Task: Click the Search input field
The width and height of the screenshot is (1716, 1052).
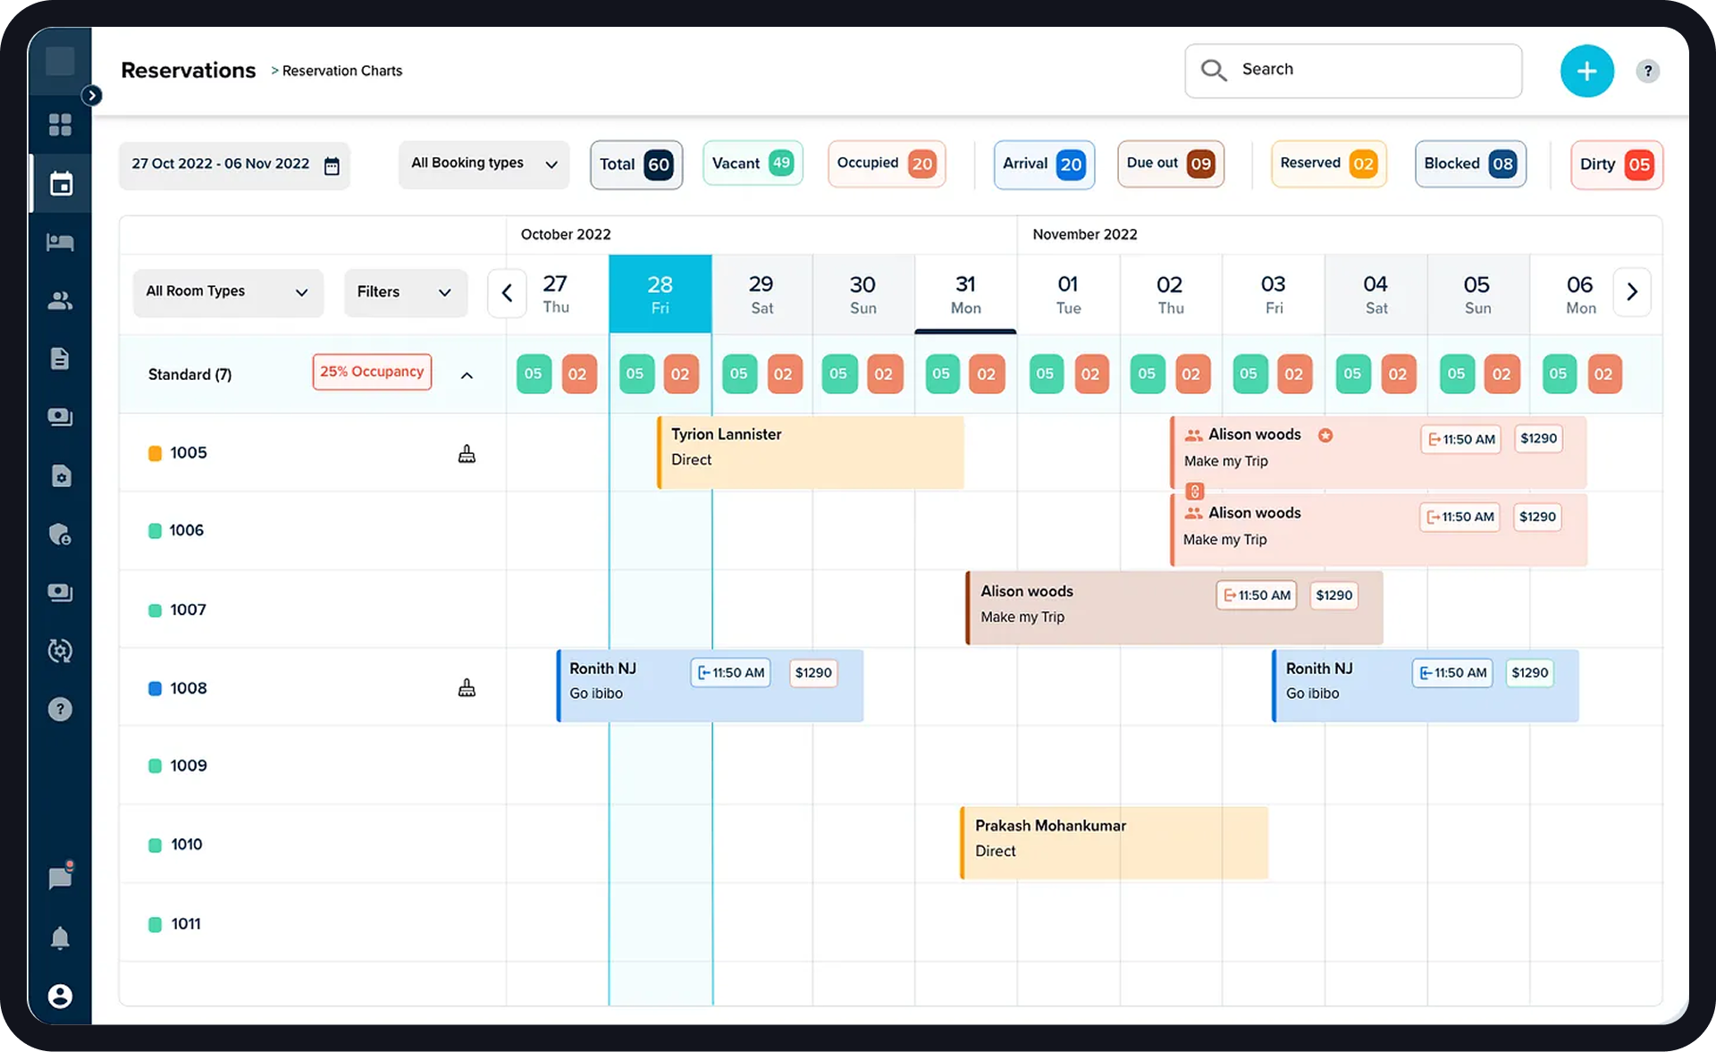Action: tap(1353, 70)
